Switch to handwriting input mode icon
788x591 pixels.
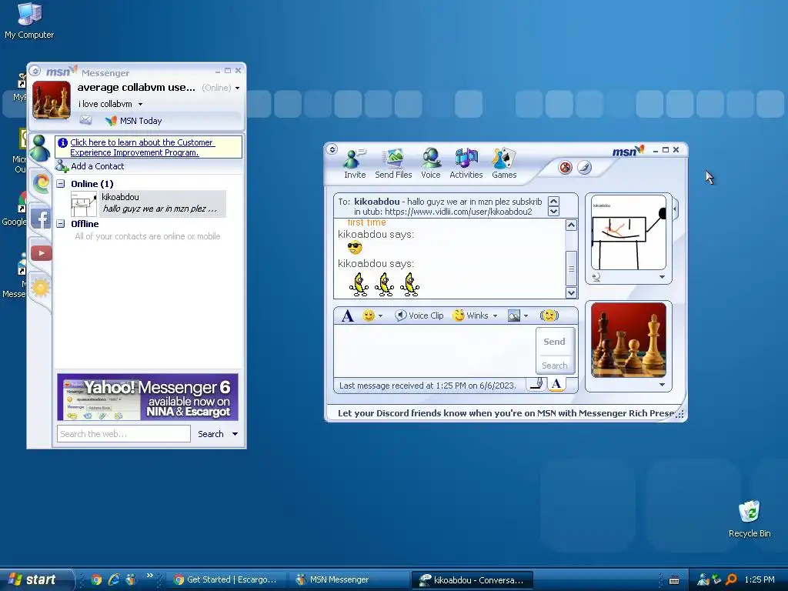click(536, 385)
